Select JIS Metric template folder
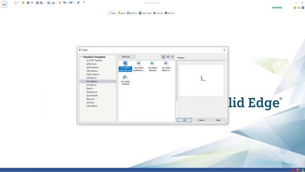The width and height of the screenshot is (305, 172). coord(91,85)
